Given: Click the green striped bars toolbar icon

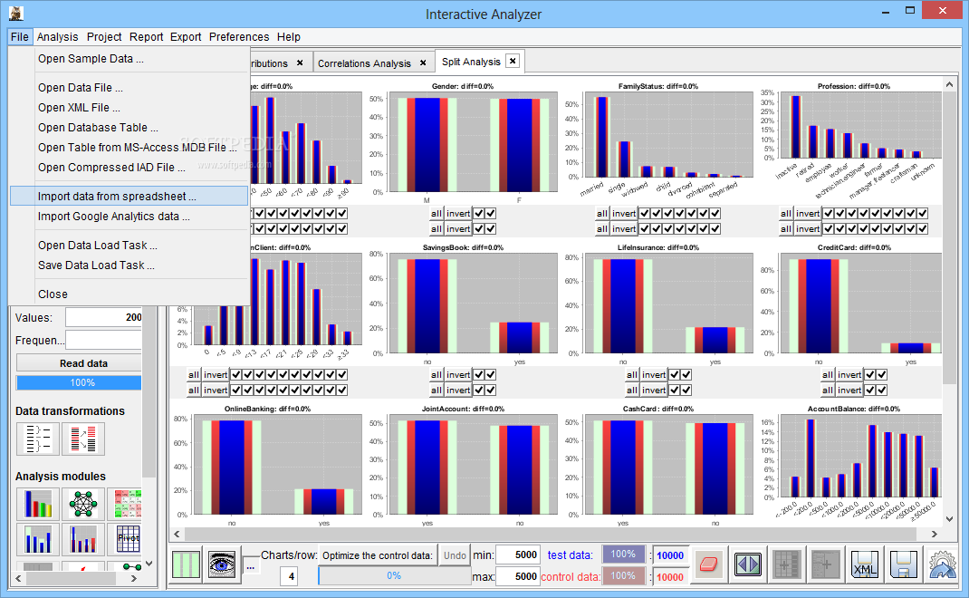Looking at the screenshot, I should pos(186,564).
